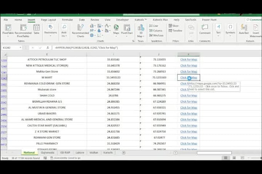262x174 pixels.
Task: Click the PivotChart icon
Action: click(x=127, y=29)
